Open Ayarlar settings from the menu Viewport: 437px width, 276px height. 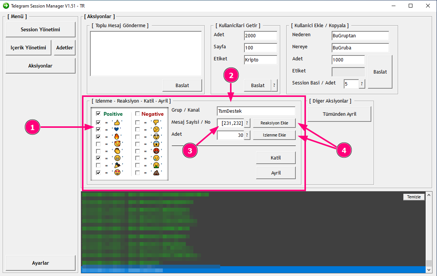point(40,263)
